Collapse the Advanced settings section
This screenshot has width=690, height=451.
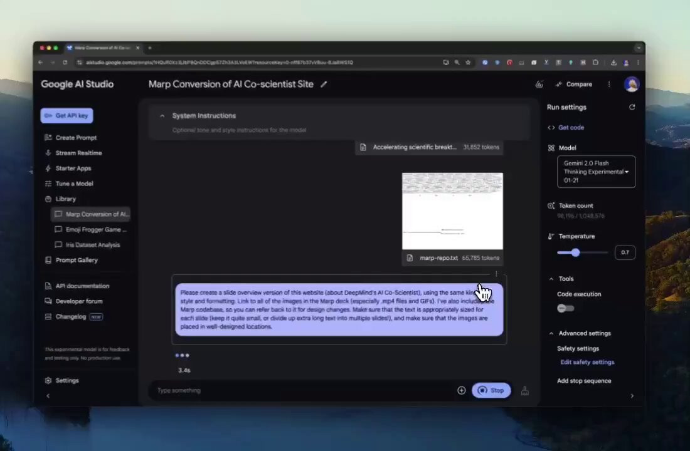point(551,334)
